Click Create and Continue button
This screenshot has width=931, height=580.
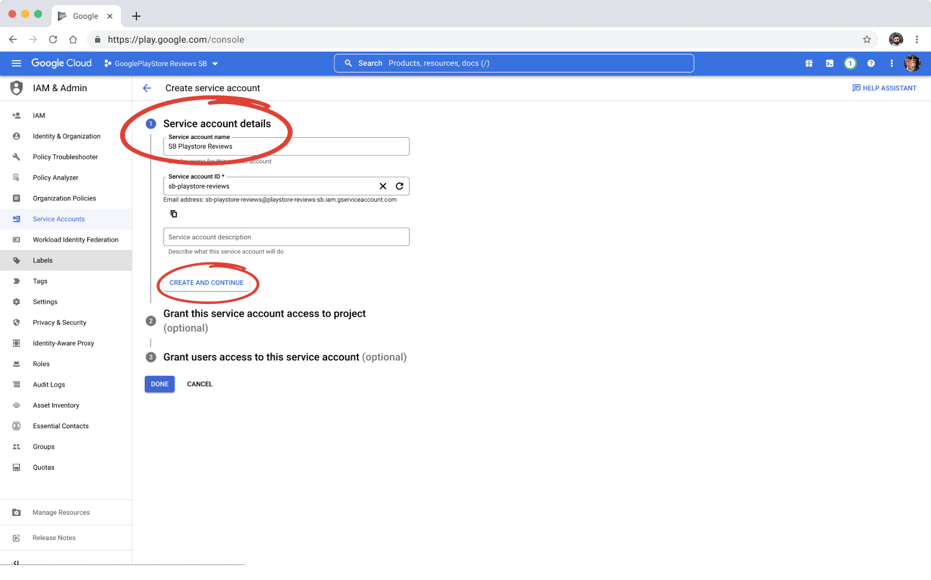(207, 283)
